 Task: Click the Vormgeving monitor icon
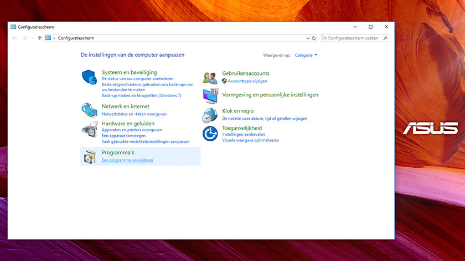210,96
